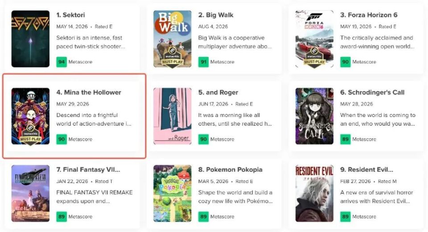
Task: Click the 'Rated T' label on Final Fantasy VII
Action: point(103,181)
